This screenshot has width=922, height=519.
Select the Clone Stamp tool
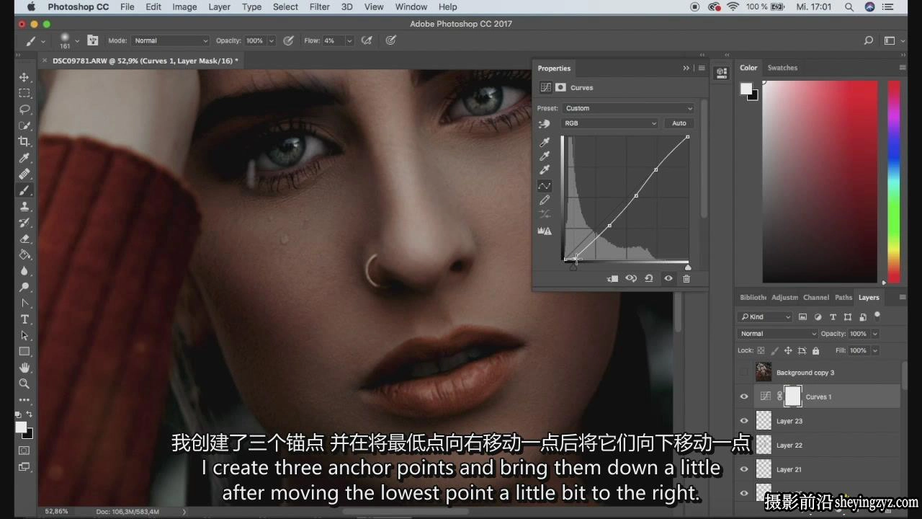(x=24, y=207)
